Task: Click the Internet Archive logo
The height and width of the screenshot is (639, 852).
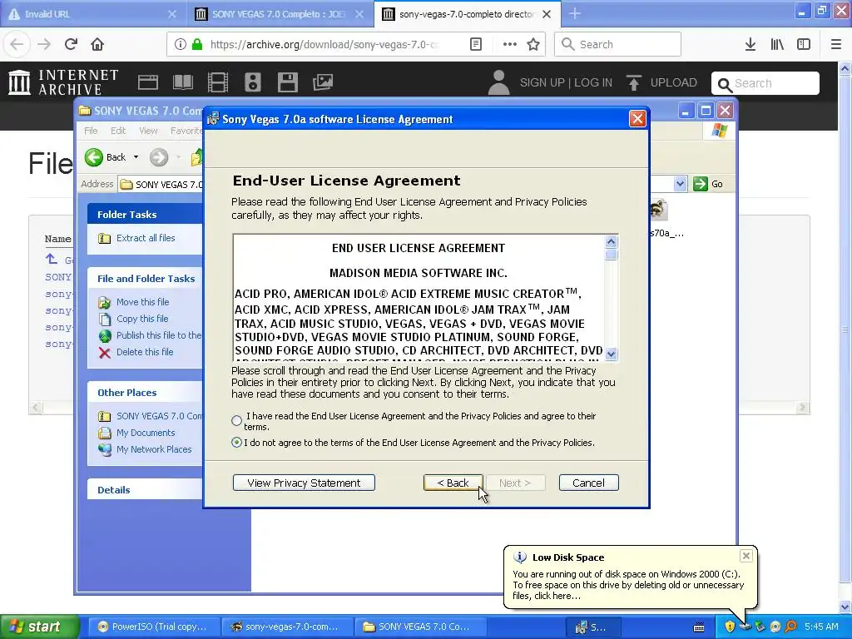Action: pyautogui.click(x=63, y=82)
